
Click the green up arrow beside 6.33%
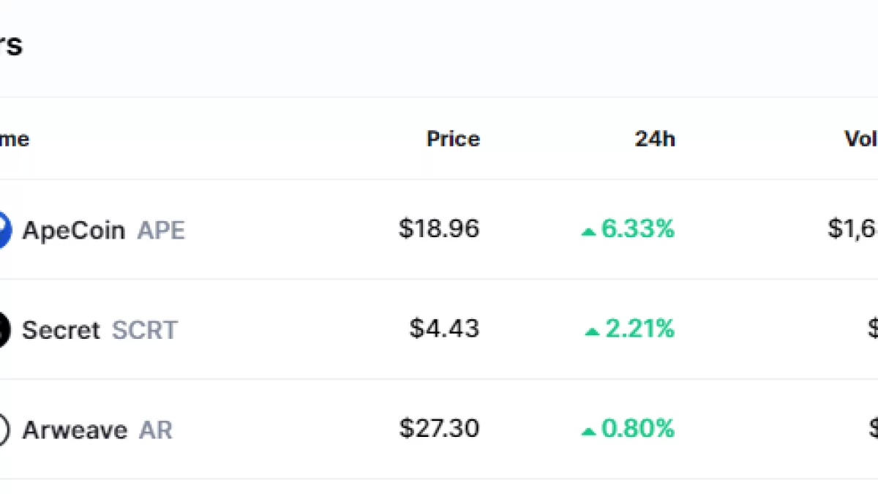click(589, 232)
